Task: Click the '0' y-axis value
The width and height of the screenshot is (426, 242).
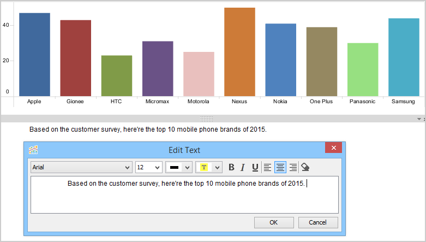Action: click(7, 91)
